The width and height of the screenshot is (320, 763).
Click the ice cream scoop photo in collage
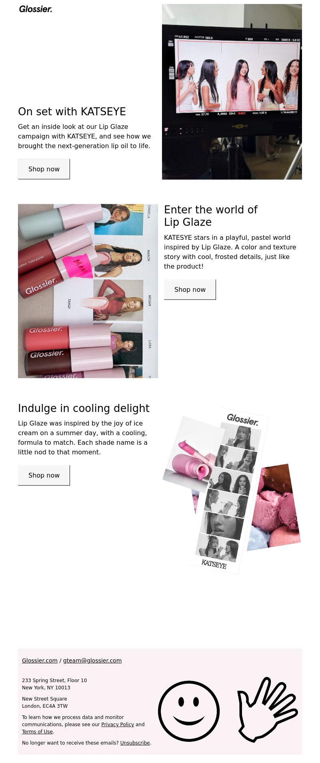(x=276, y=507)
